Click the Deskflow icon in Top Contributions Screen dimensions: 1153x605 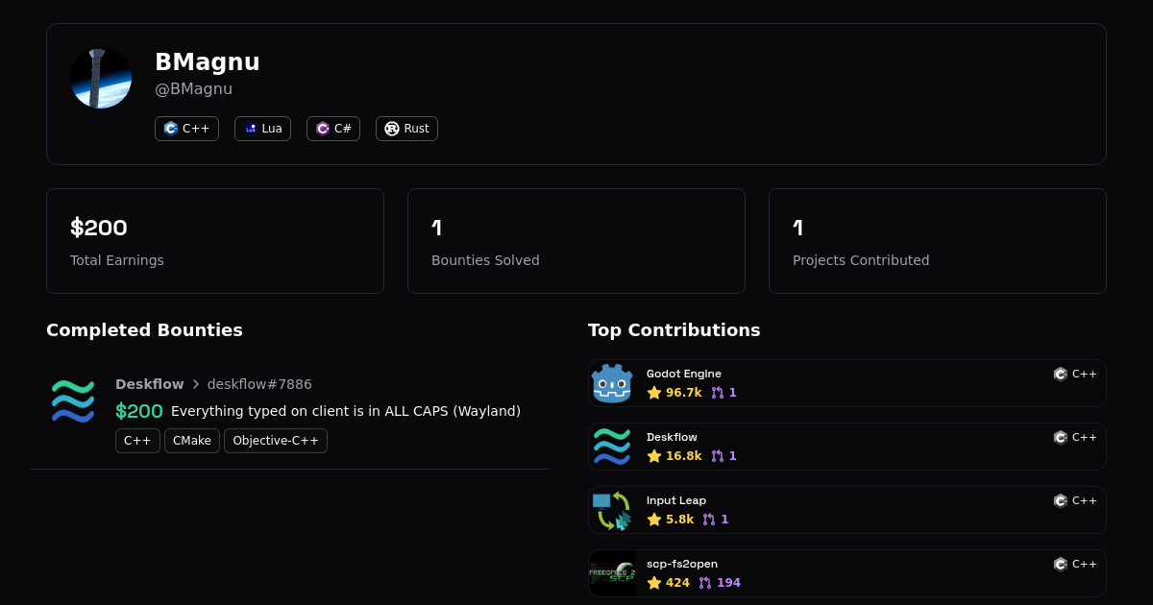click(x=612, y=447)
